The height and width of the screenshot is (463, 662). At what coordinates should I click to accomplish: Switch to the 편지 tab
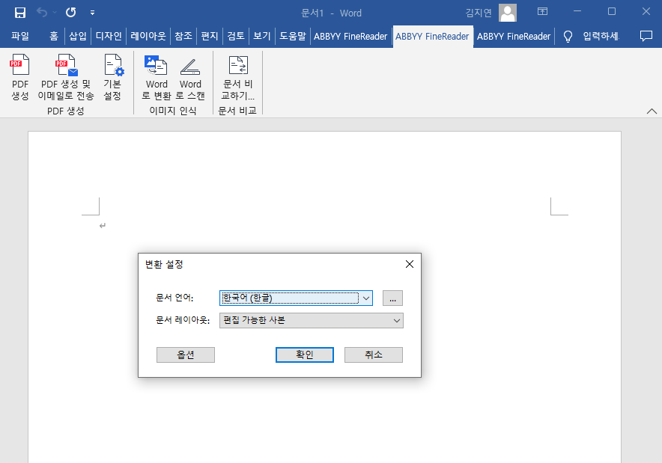tap(210, 36)
